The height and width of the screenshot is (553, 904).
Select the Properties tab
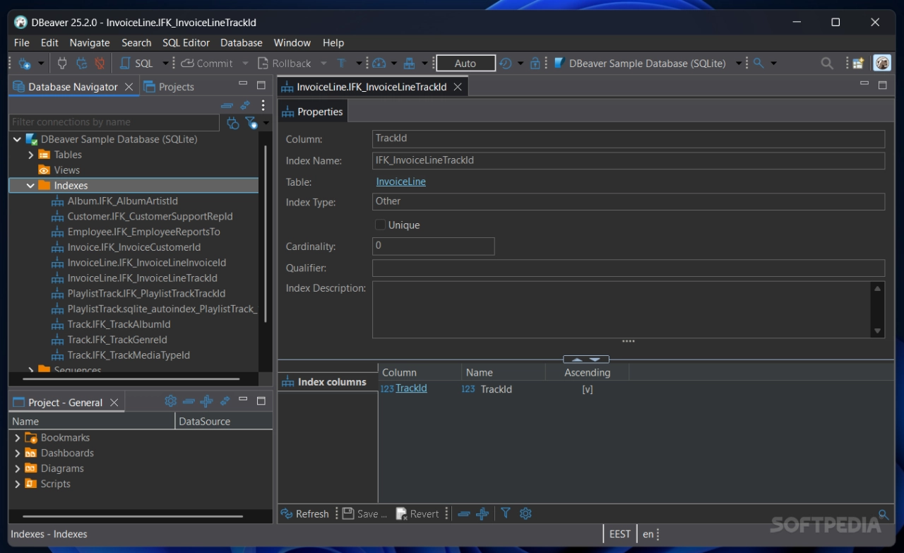click(x=313, y=112)
